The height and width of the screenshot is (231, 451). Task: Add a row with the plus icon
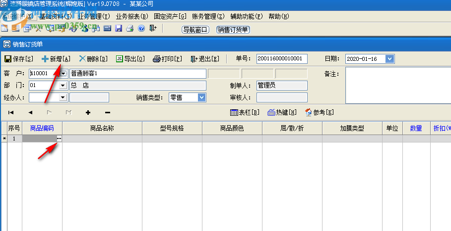(88, 113)
